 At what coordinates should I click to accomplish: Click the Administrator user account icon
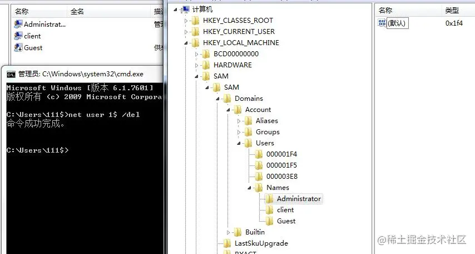click(18, 24)
